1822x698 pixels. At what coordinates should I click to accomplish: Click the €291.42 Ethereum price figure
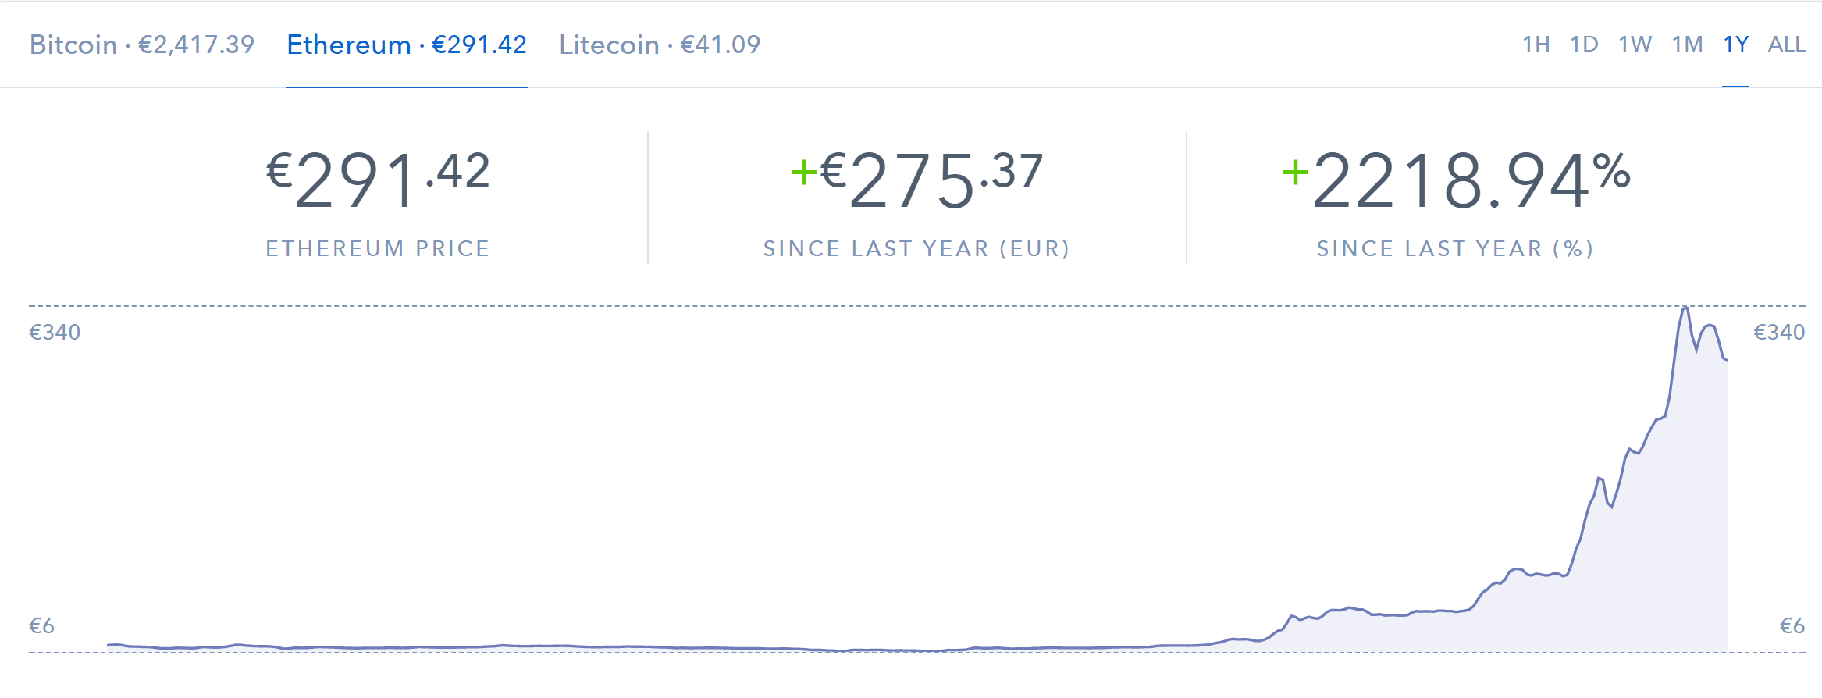point(379,180)
